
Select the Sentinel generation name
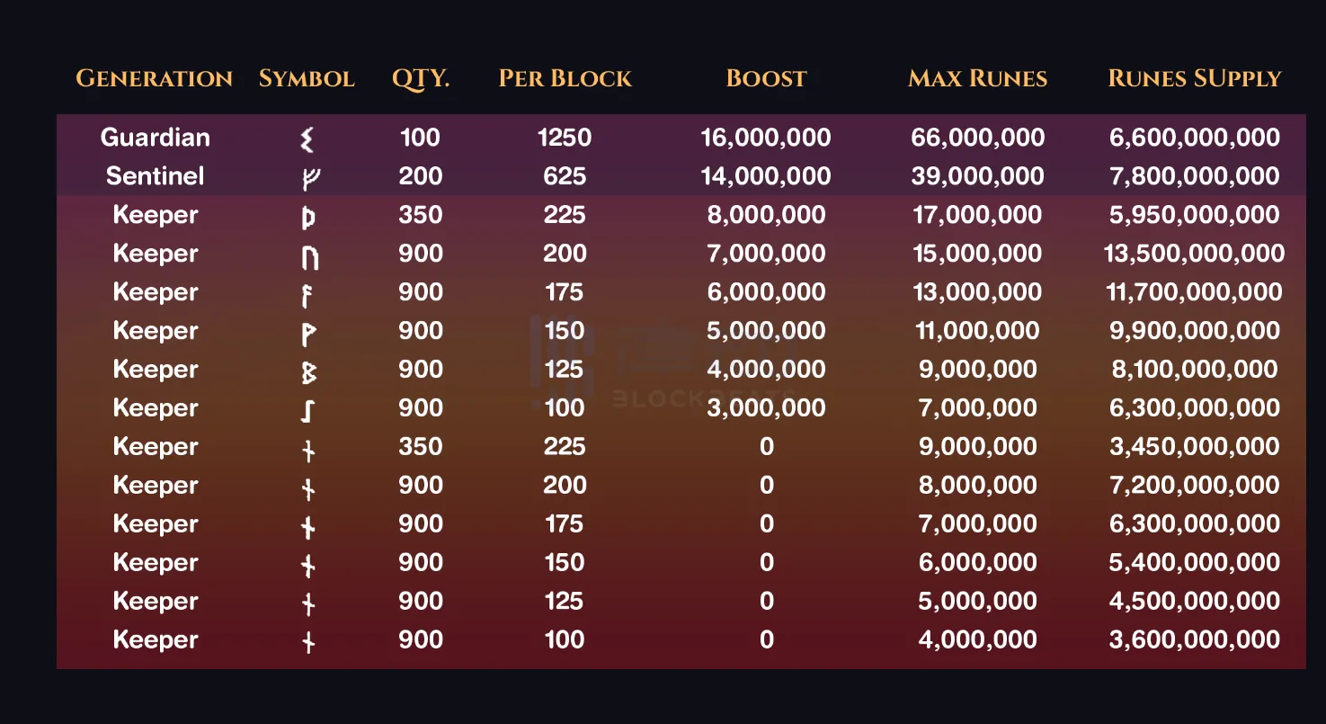tap(155, 176)
